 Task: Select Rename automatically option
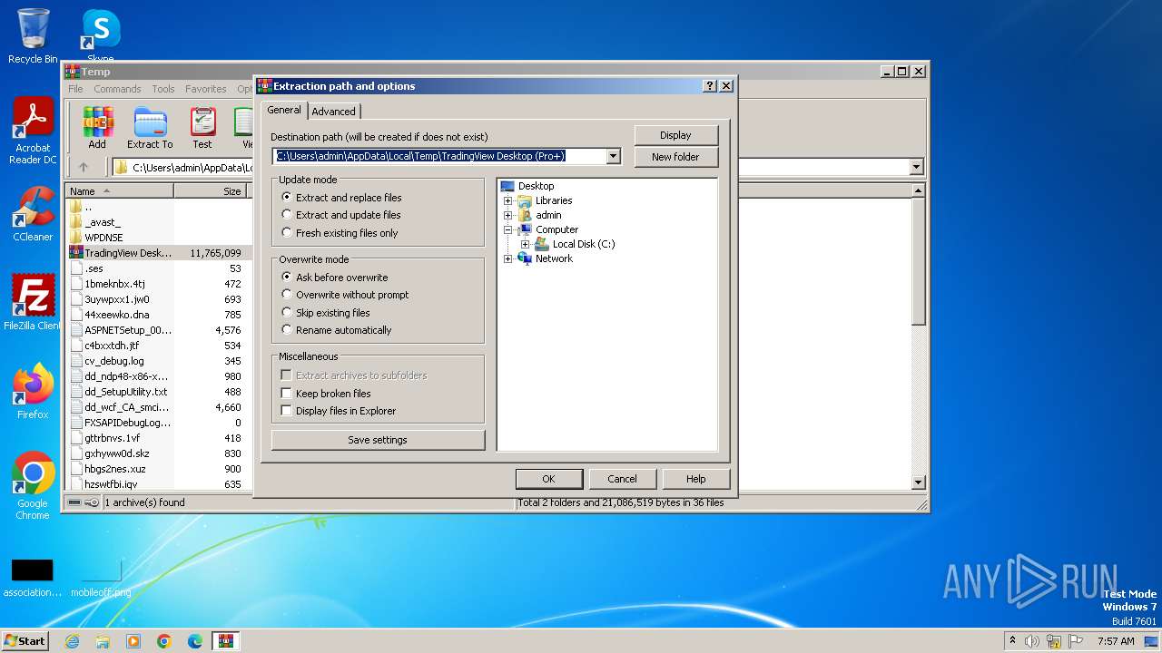click(x=336, y=330)
